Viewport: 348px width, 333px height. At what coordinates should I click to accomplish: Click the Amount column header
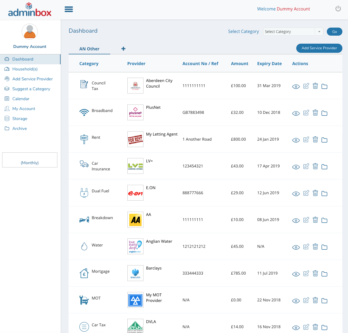tap(239, 63)
